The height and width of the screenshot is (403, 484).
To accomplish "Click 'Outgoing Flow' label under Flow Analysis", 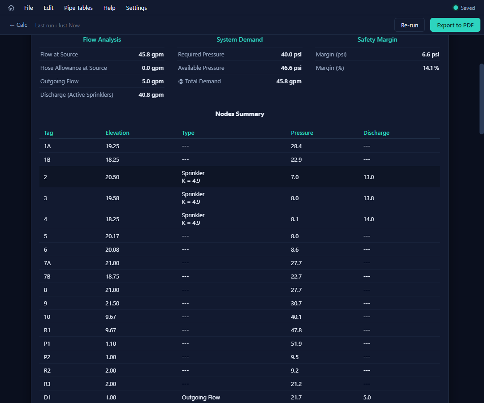I will pyautogui.click(x=59, y=81).
